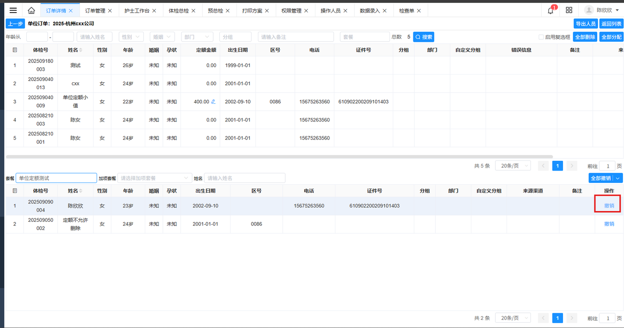Open the four-square apps grid icon

(569, 10)
